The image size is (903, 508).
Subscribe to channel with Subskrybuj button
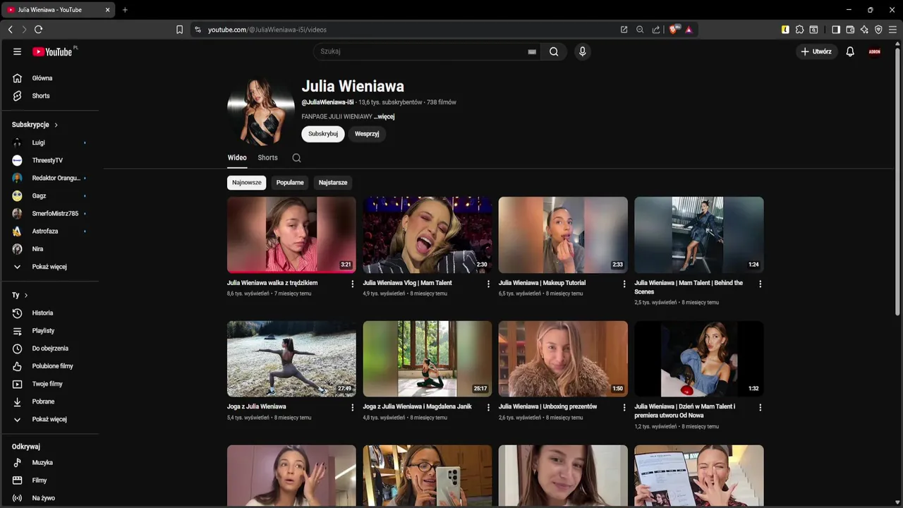pos(323,134)
